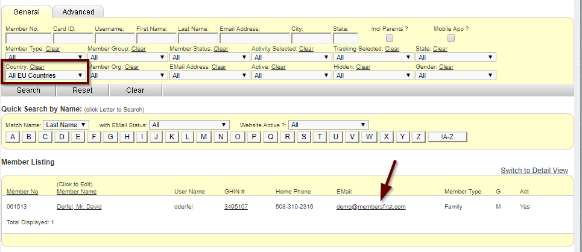Screen dimensions: 582x252
Task: Click the City input box
Action: 311,38
